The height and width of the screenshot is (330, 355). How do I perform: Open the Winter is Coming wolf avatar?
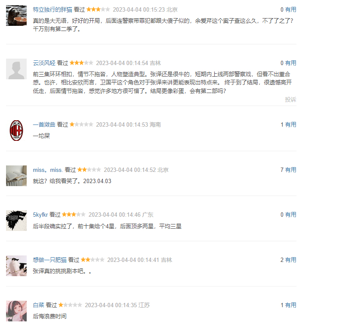coord(16,221)
